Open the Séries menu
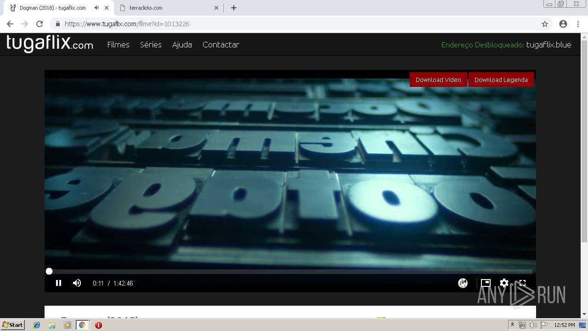 click(151, 45)
